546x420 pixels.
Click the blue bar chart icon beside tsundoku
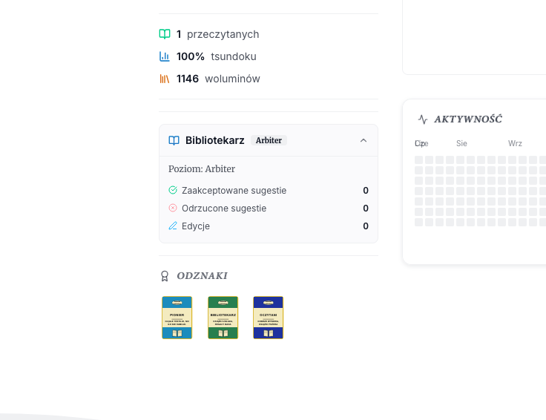[165, 56]
